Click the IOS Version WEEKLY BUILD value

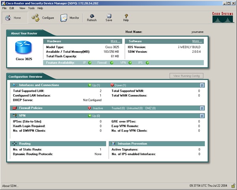pyautogui.click(x=189, y=47)
